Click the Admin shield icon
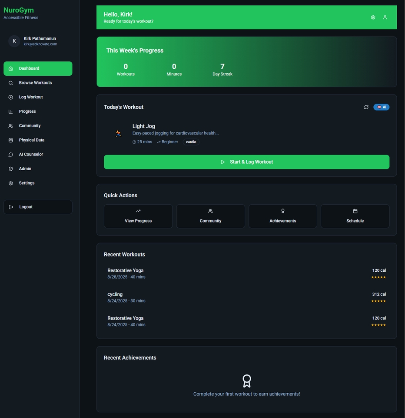Viewport: 405px width, 418px height. (10, 169)
